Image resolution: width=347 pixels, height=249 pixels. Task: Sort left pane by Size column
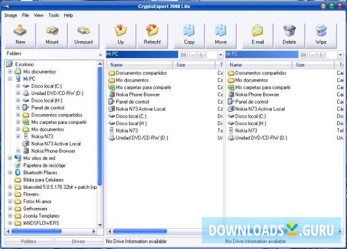[194, 65]
